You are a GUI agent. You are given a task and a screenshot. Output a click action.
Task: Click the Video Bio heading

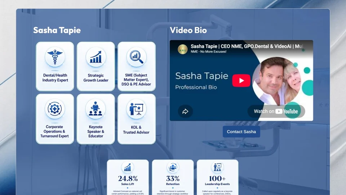point(188,30)
